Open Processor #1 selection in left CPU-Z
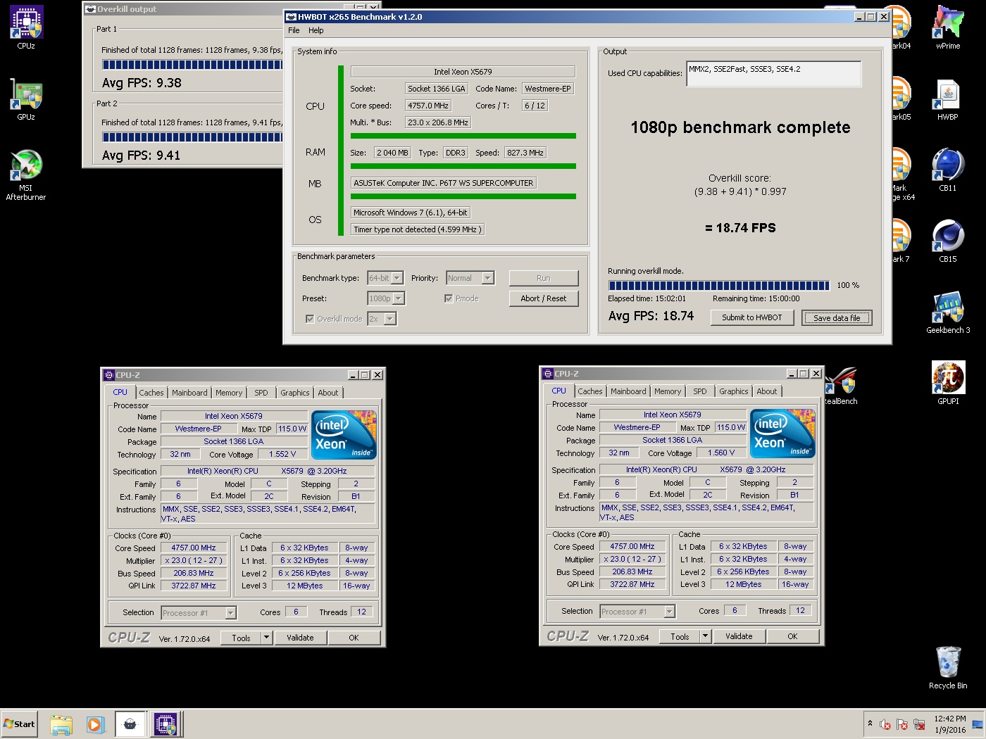This screenshot has height=739, width=986. click(x=199, y=613)
